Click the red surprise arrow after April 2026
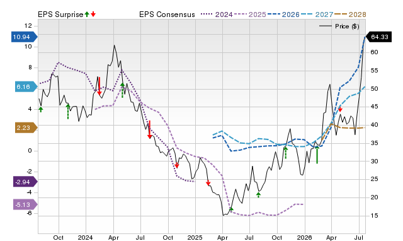403x241 pixels. point(340,109)
